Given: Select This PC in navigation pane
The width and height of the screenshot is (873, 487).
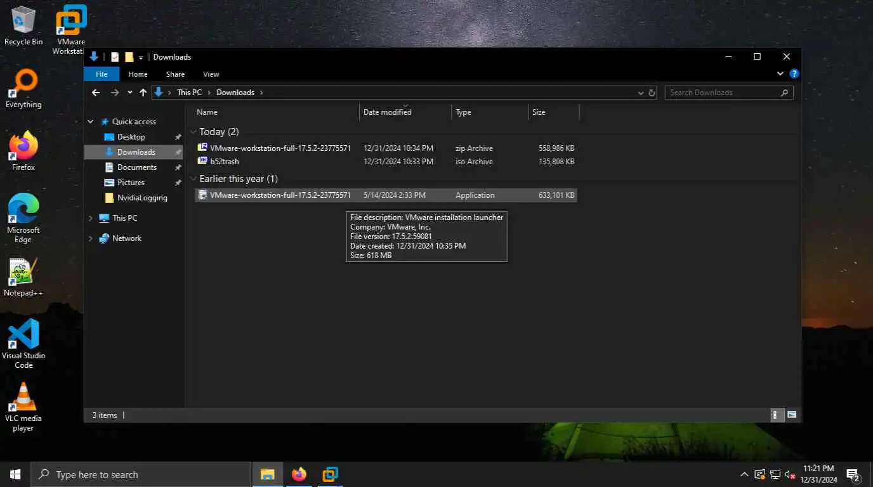Looking at the screenshot, I should (124, 218).
